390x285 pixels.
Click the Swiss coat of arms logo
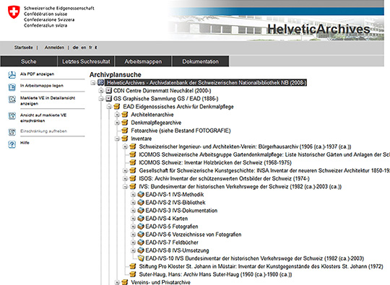coord(14,12)
